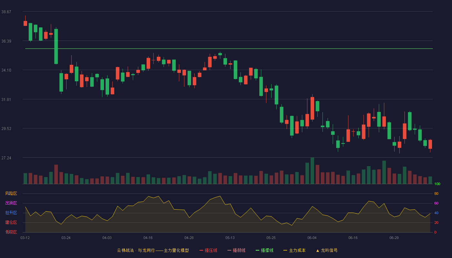This screenshot has height=258, width=452.
Task: Click the 31.81 price axis label
Action: [x=6, y=99]
